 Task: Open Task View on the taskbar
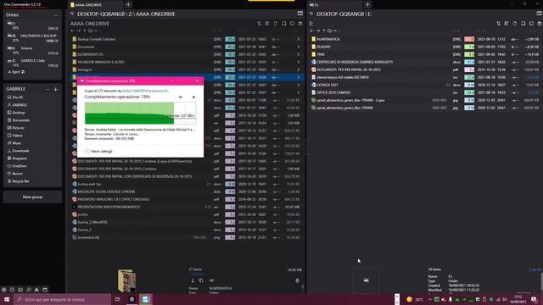118,299
